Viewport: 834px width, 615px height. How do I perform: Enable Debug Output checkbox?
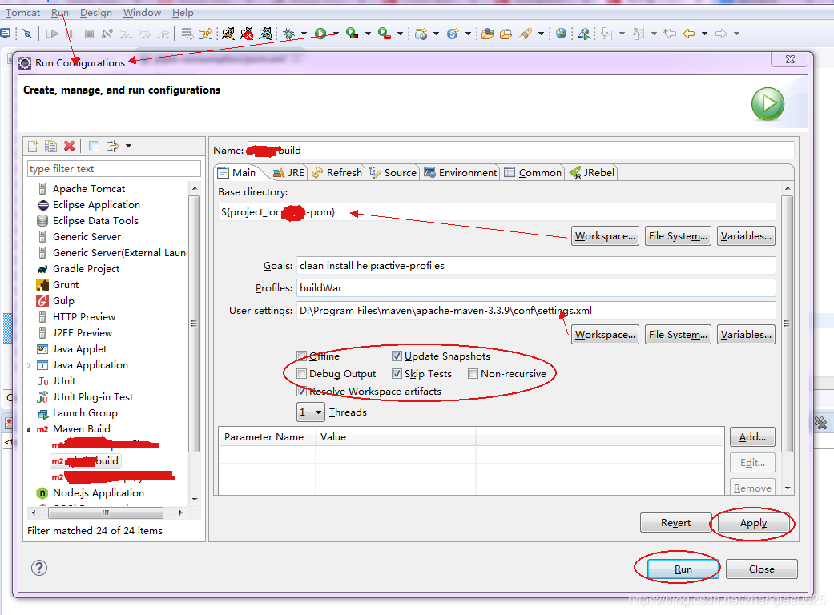(301, 374)
